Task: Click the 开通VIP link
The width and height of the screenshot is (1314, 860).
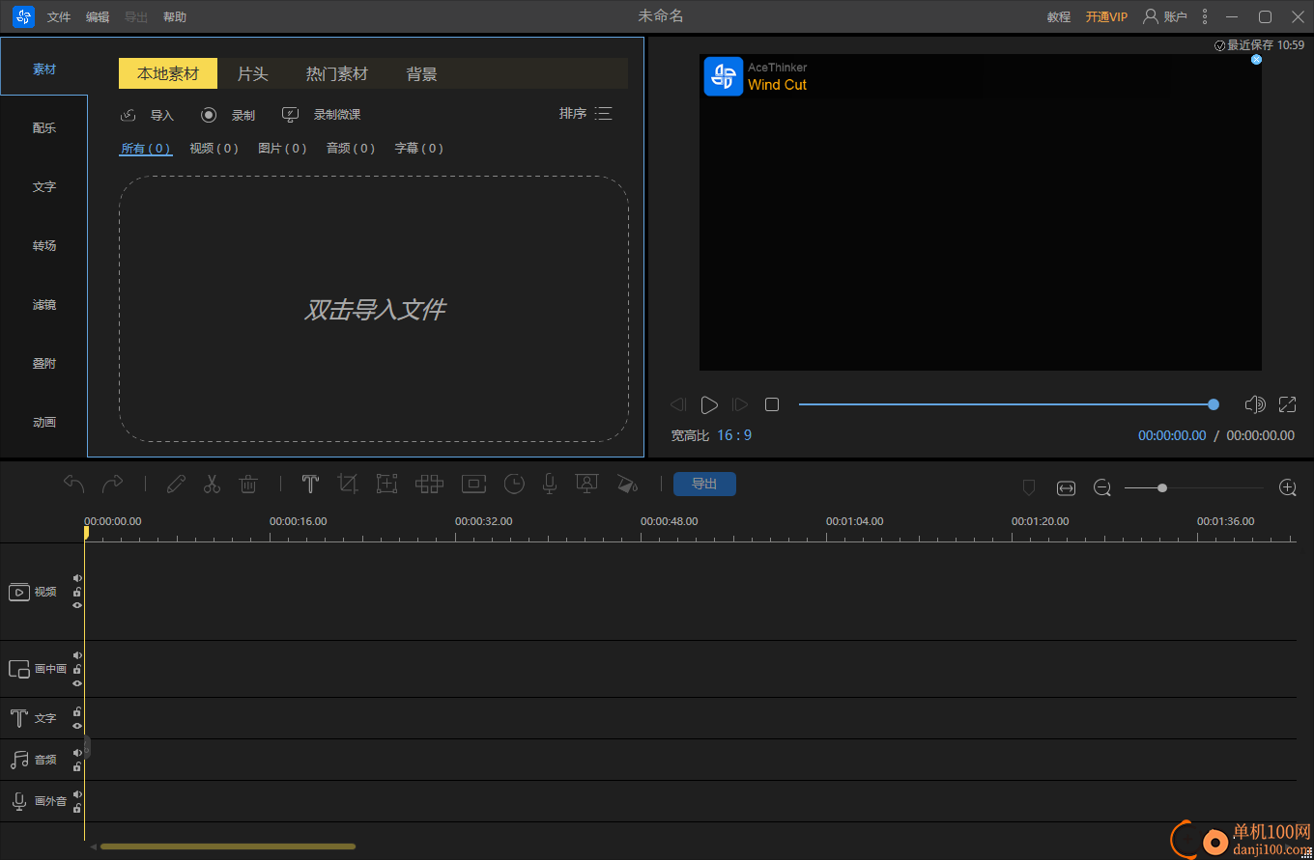Action: (x=1106, y=17)
